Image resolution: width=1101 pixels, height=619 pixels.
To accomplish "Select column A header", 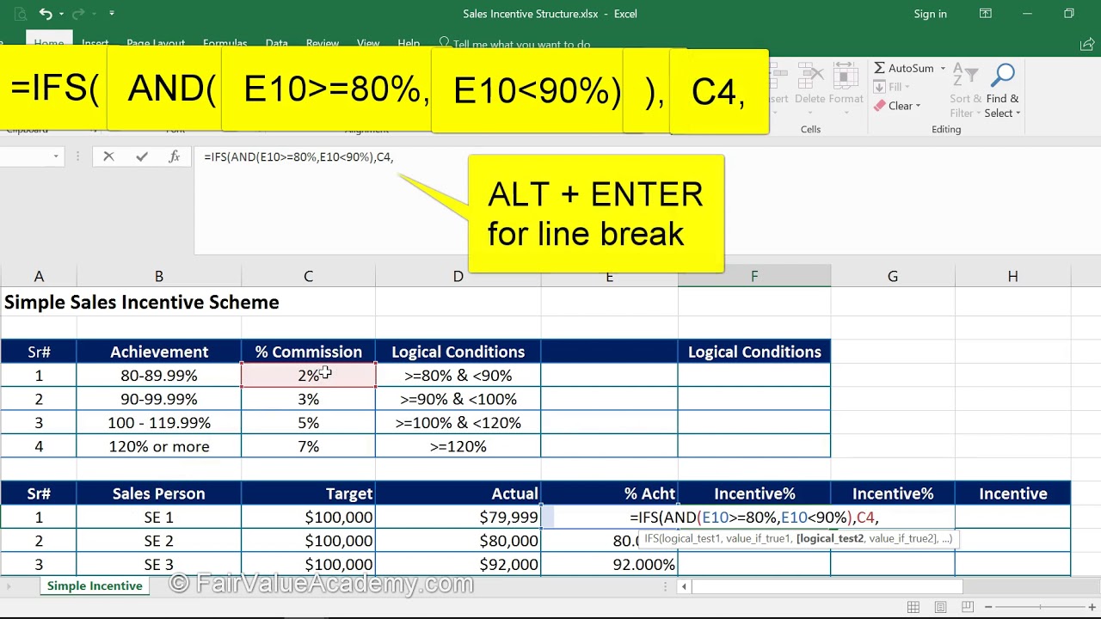I will pyautogui.click(x=39, y=276).
